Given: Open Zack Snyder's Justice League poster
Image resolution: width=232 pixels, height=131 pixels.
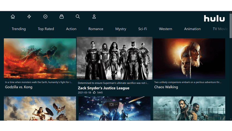Looking at the screenshot, I should (x=114, y=58).
